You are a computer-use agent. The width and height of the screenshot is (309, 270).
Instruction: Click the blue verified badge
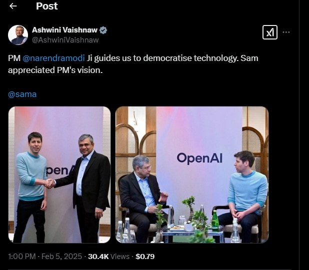(103, 30)
